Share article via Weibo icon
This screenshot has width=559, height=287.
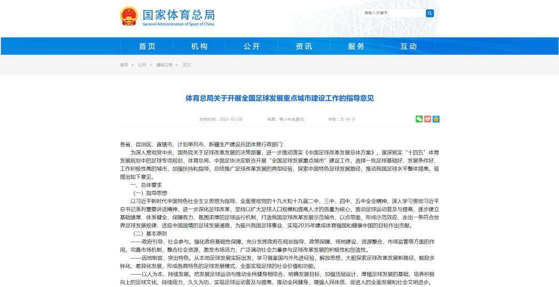pyautogui.click(x=428, y=119)
